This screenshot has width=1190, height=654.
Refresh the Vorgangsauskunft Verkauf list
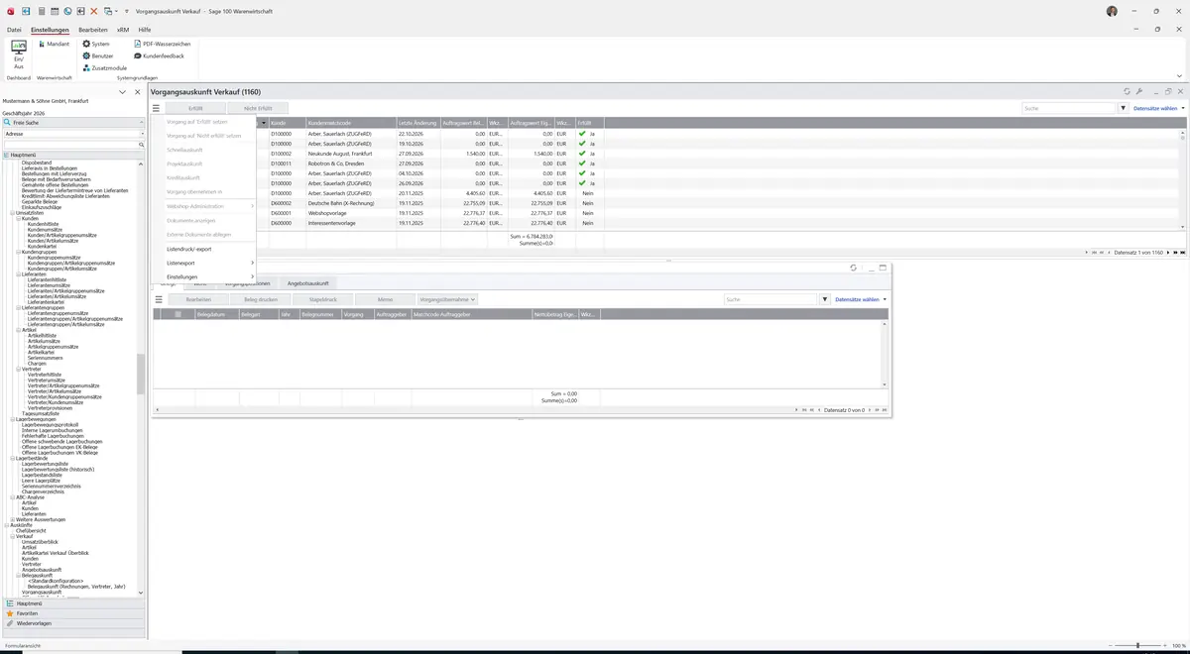(x=1128, y=91)
